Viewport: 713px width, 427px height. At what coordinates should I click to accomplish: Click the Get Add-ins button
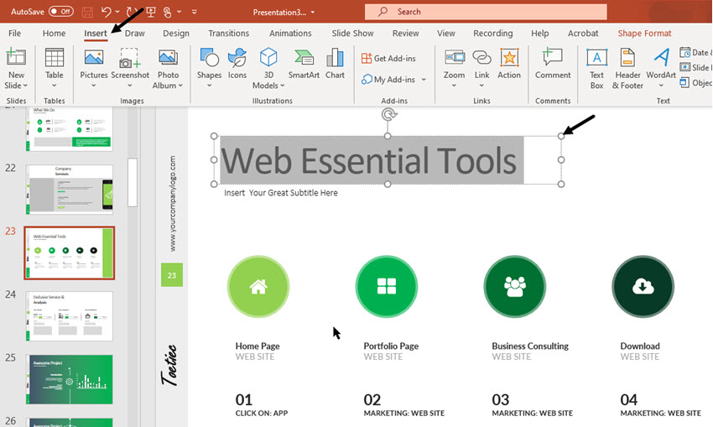click(388, 58)
